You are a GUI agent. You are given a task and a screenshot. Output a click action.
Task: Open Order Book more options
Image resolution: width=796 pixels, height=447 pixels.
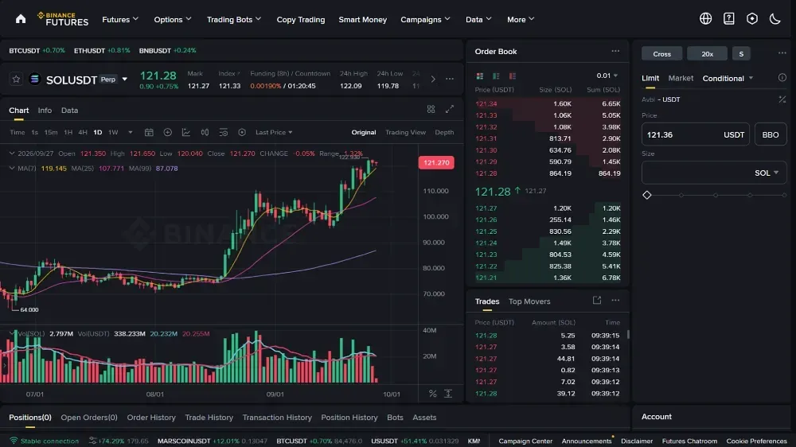pyautogui.click(x=615, y=51)
